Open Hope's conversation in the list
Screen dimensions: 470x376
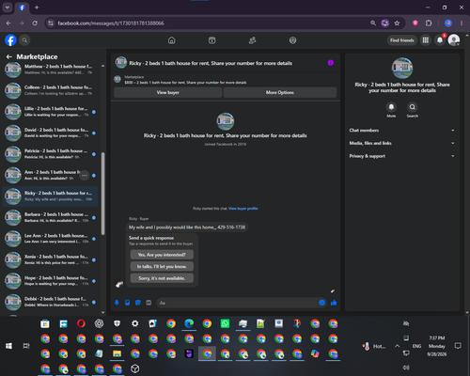50,281
